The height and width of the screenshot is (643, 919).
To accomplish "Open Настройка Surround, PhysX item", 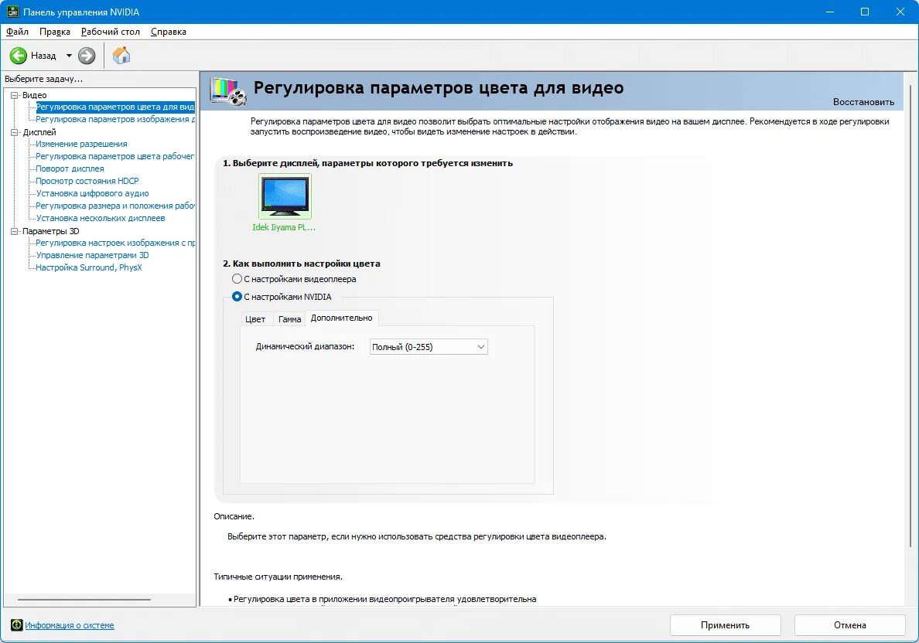I will [x=88, y=267].
